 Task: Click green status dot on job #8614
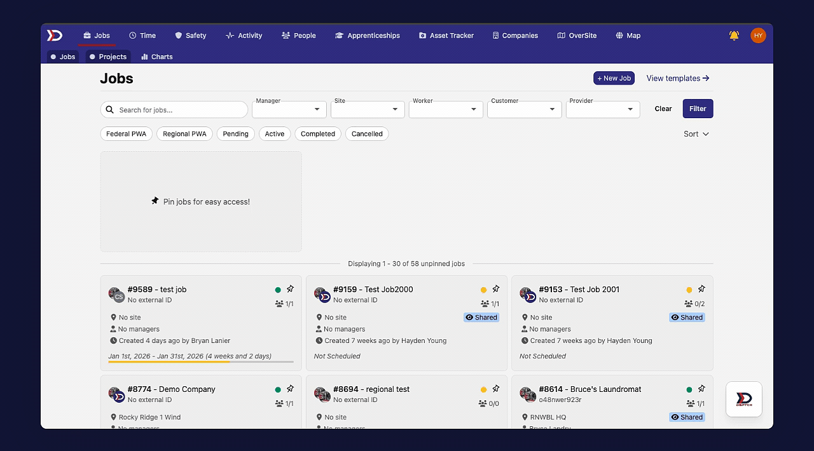[x=689, y=389]
